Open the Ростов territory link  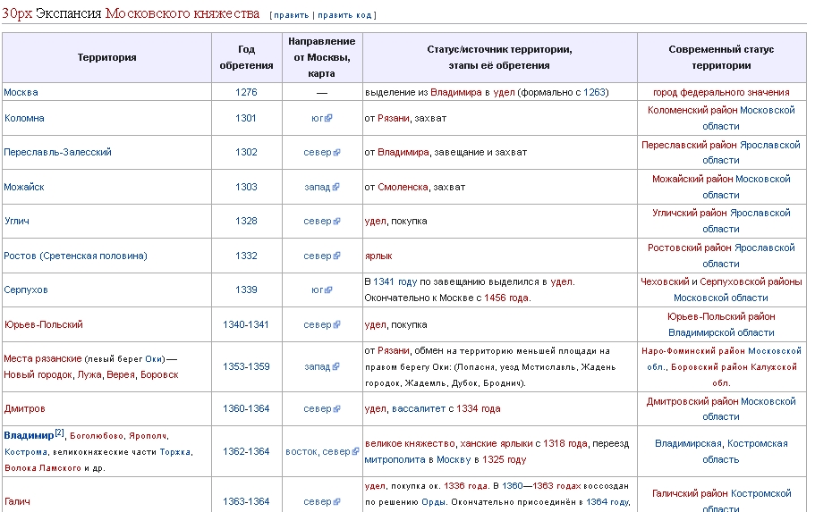point(75,256)
